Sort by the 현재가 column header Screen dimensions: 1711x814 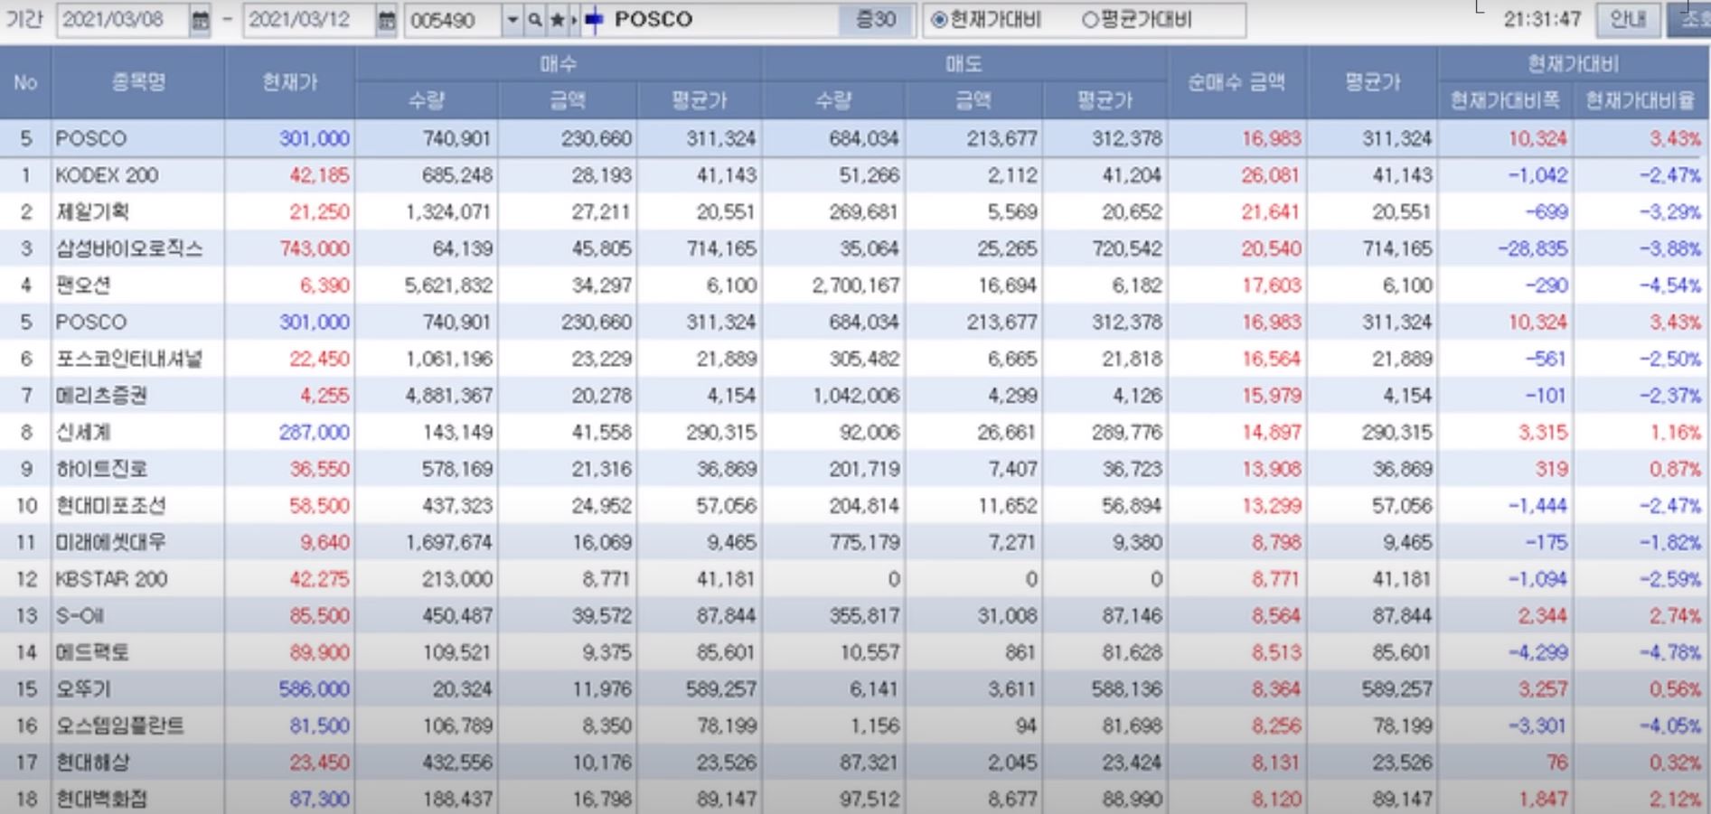click(290, 82)
